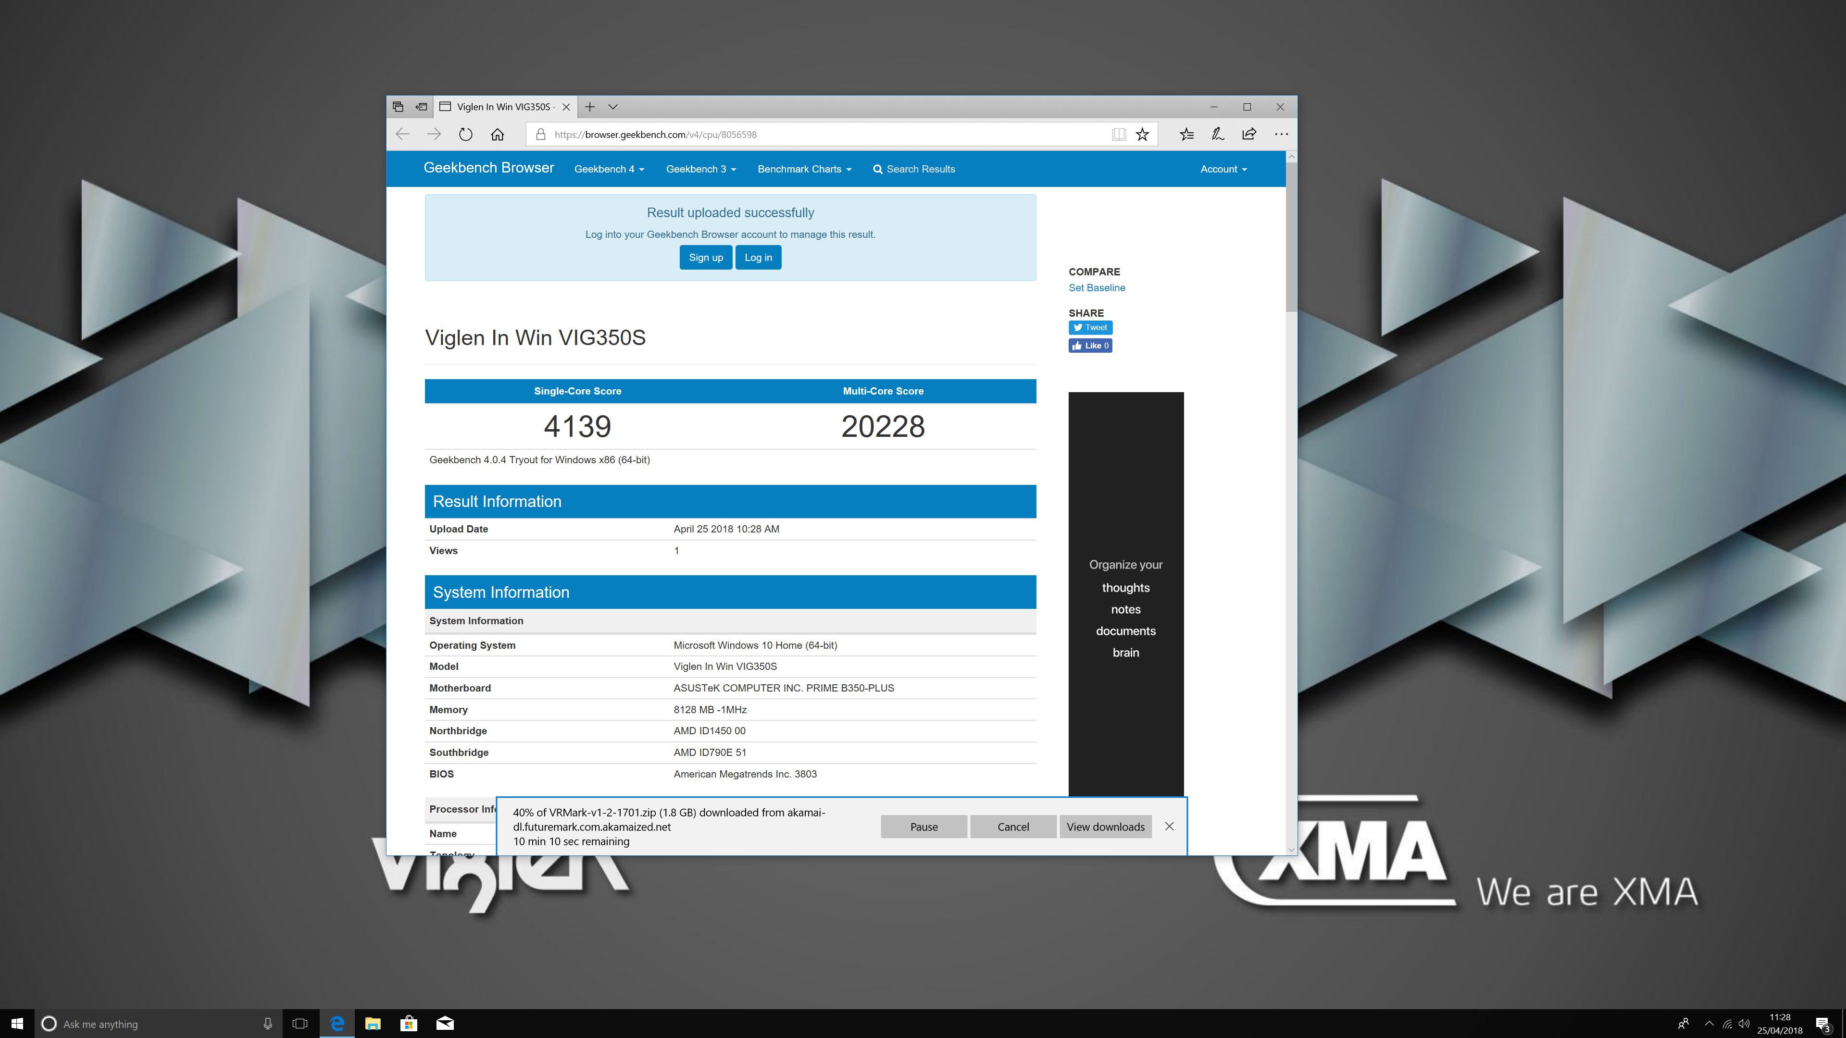This screenshot has height=1038, width=1846.
Task: Expand the tab previews chevron
Action: point(613,107)
